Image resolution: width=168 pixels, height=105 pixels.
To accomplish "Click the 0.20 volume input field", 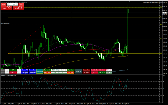I will pyautogui.click(x=12, y=4).
